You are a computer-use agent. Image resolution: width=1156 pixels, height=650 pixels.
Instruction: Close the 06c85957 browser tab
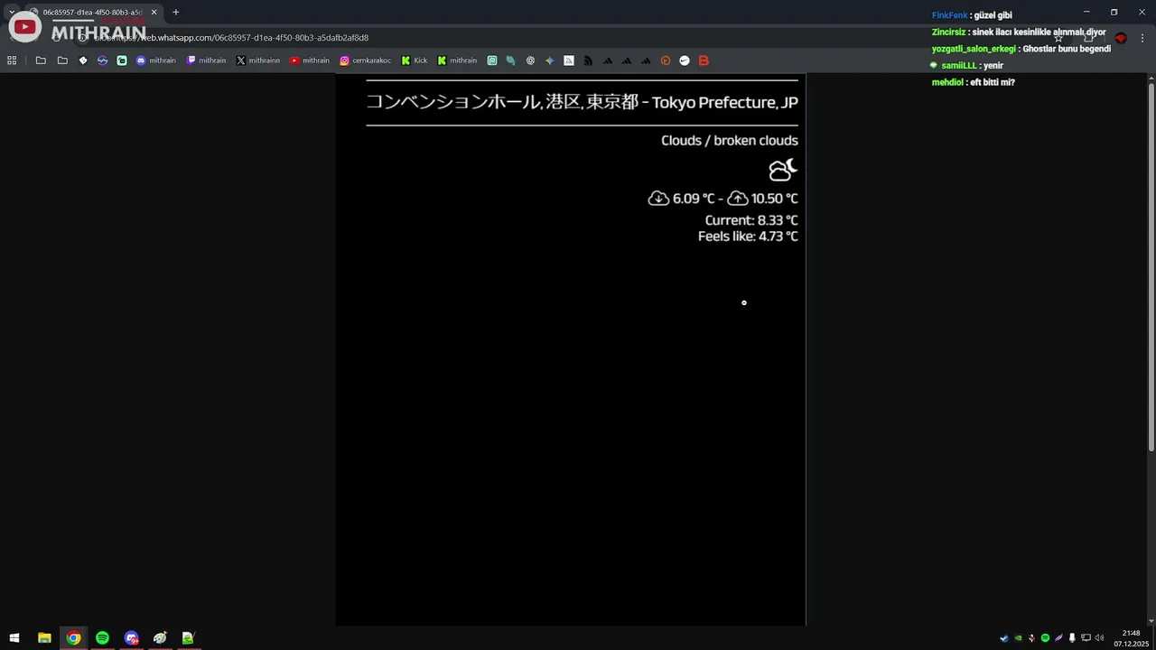point(154,13)
